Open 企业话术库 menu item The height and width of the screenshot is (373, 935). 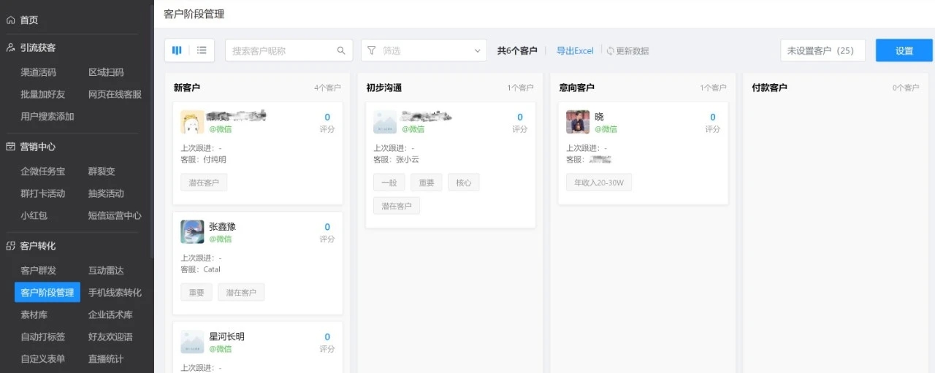pos(110,315)
